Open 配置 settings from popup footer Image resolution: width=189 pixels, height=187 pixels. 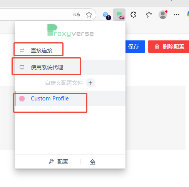[x=59, y=162]
